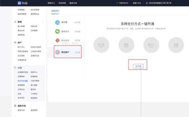Open 商品分析 in the sidebar
The image size is (189, 117).
point(21,30)
